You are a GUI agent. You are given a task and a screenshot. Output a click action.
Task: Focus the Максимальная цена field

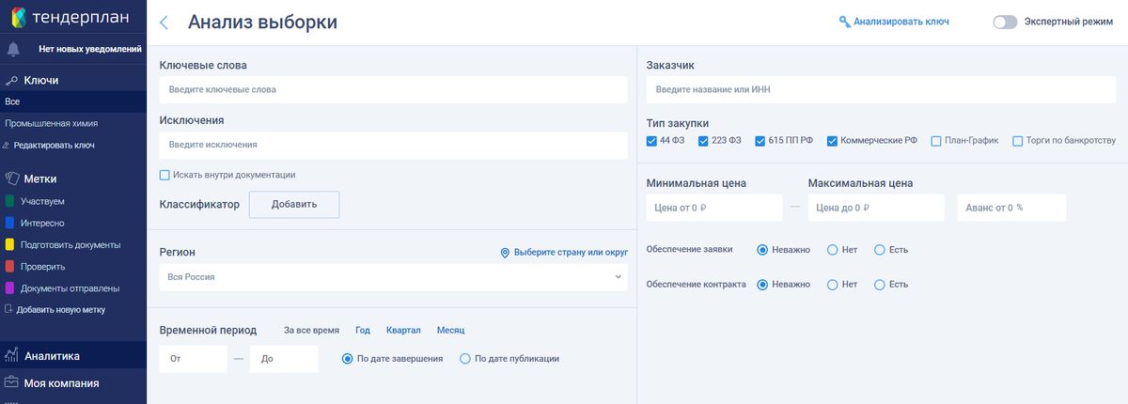point(876,208)
